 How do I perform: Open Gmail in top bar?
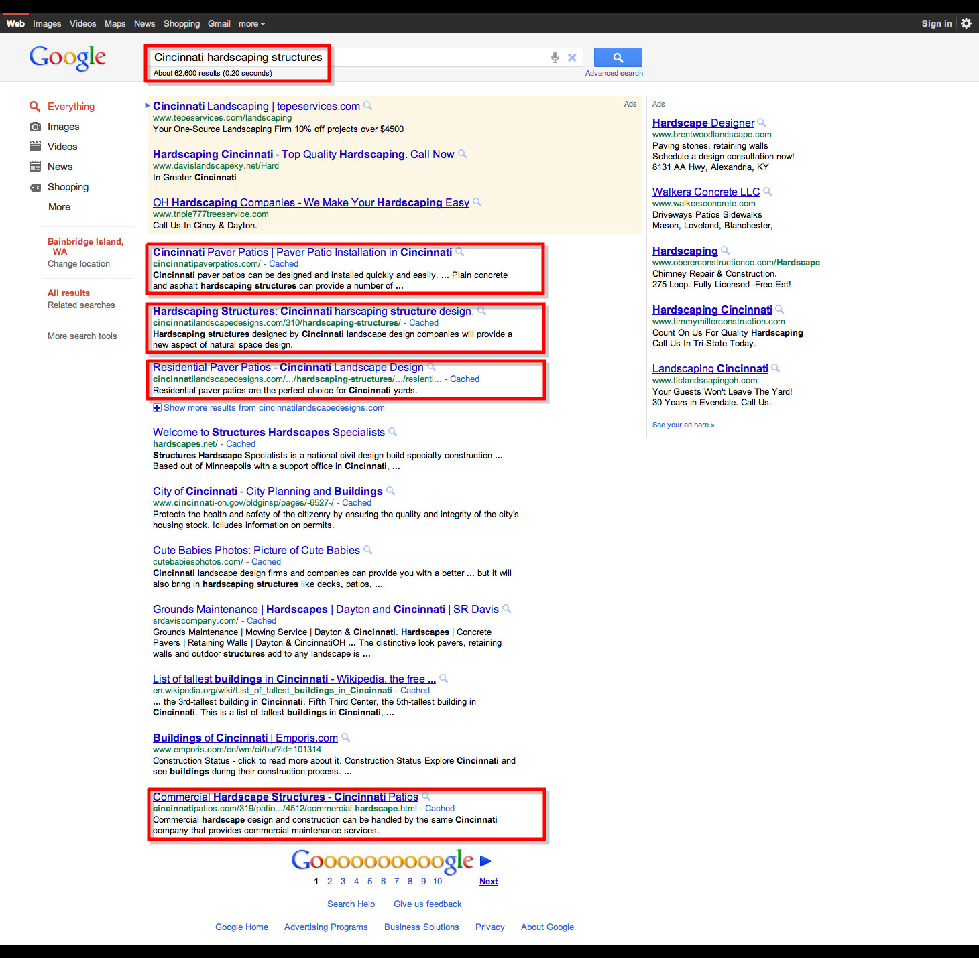click(219, 24)
